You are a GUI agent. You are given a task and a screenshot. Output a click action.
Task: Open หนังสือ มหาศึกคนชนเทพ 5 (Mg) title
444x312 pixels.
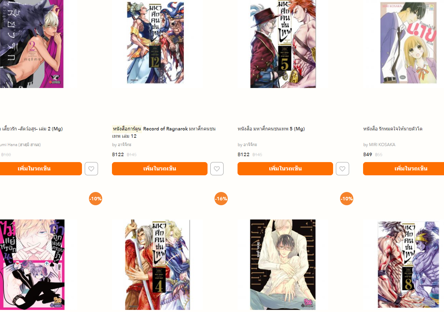coord(271,129)
